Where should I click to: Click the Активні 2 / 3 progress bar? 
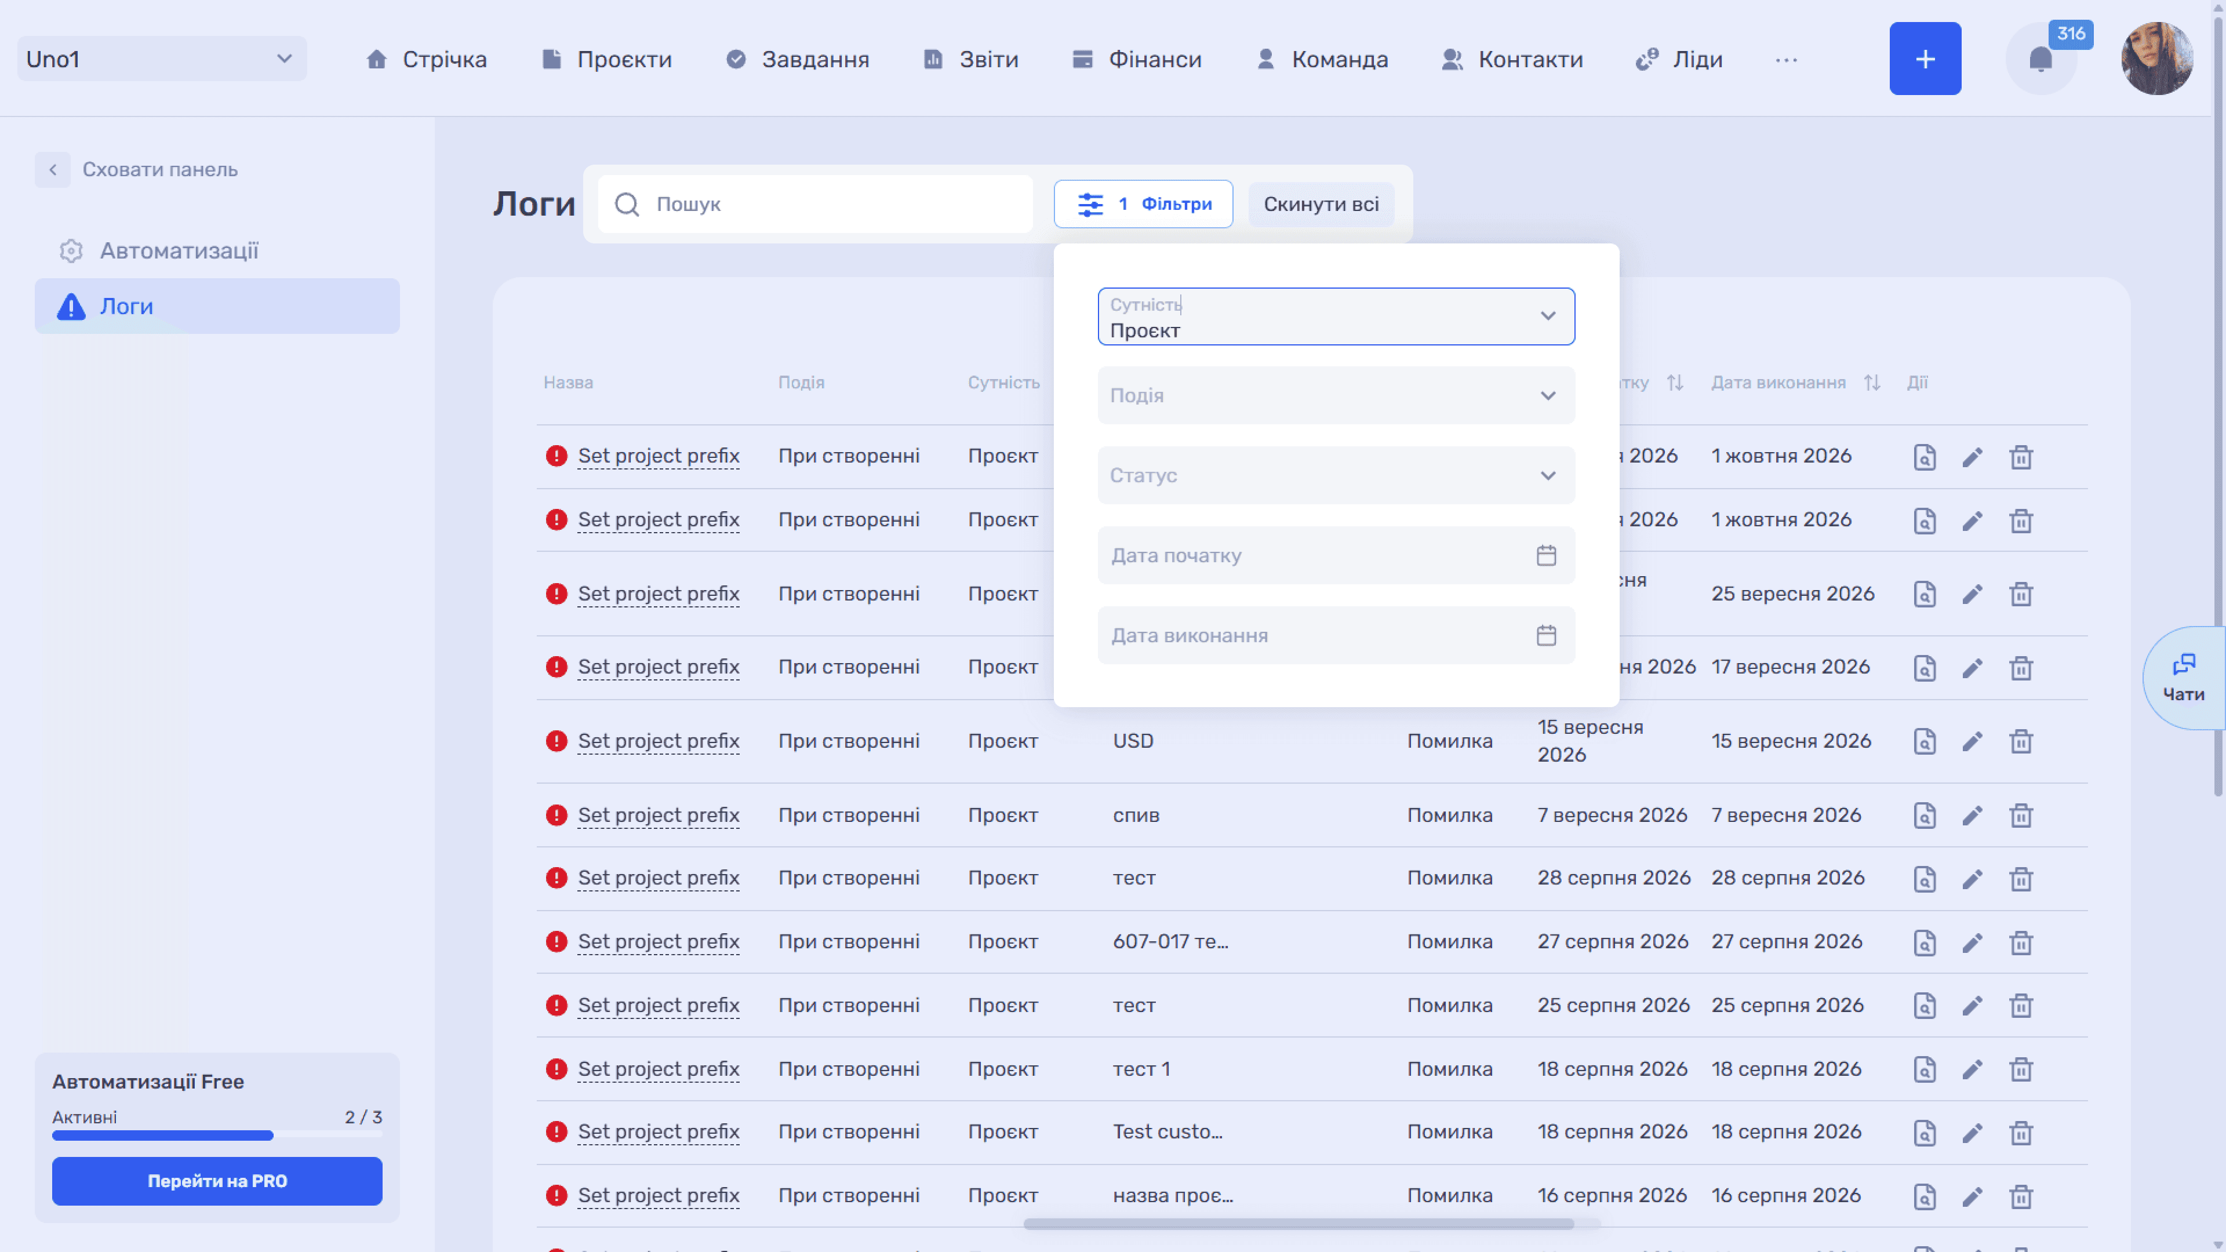217,1135
